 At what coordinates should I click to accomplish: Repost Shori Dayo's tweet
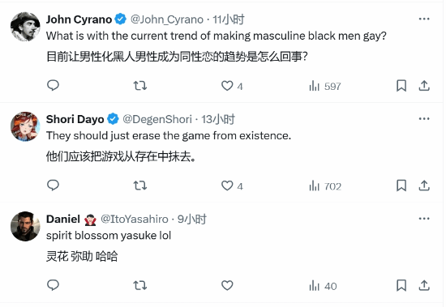[140, 185]
